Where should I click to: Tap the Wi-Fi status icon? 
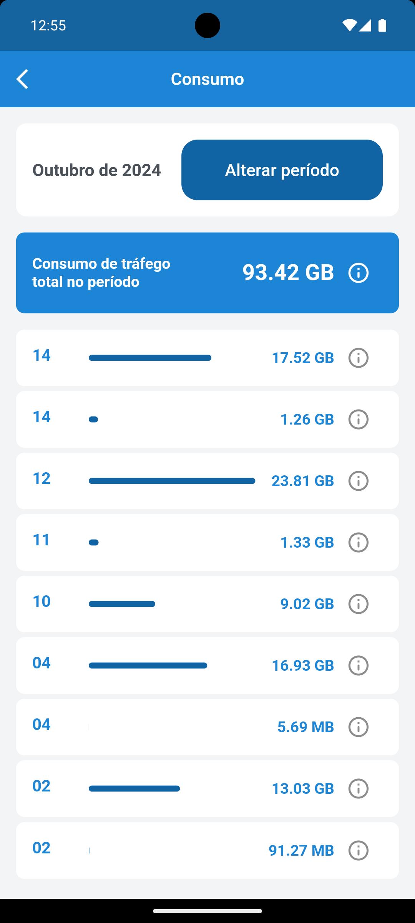[x=349, y=25]
